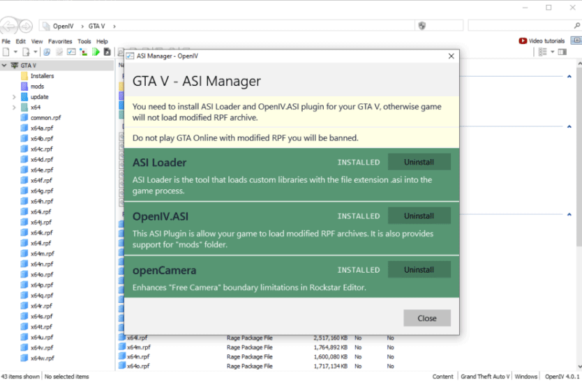Select the mods folder in the tree
582x381 pixels.
pos(37,86)
